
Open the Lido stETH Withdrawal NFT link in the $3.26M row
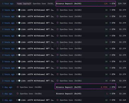(x=37, y=100)
